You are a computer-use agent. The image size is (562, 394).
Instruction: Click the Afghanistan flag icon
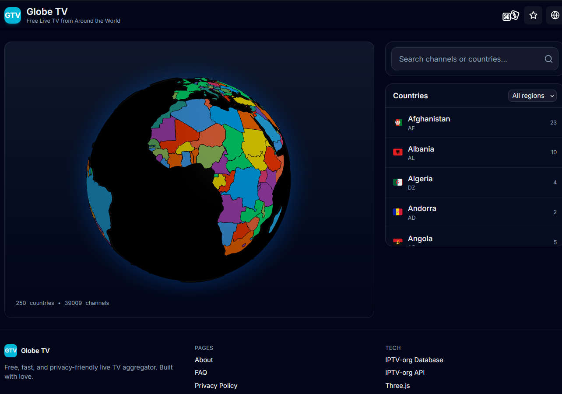click(397, 122)
